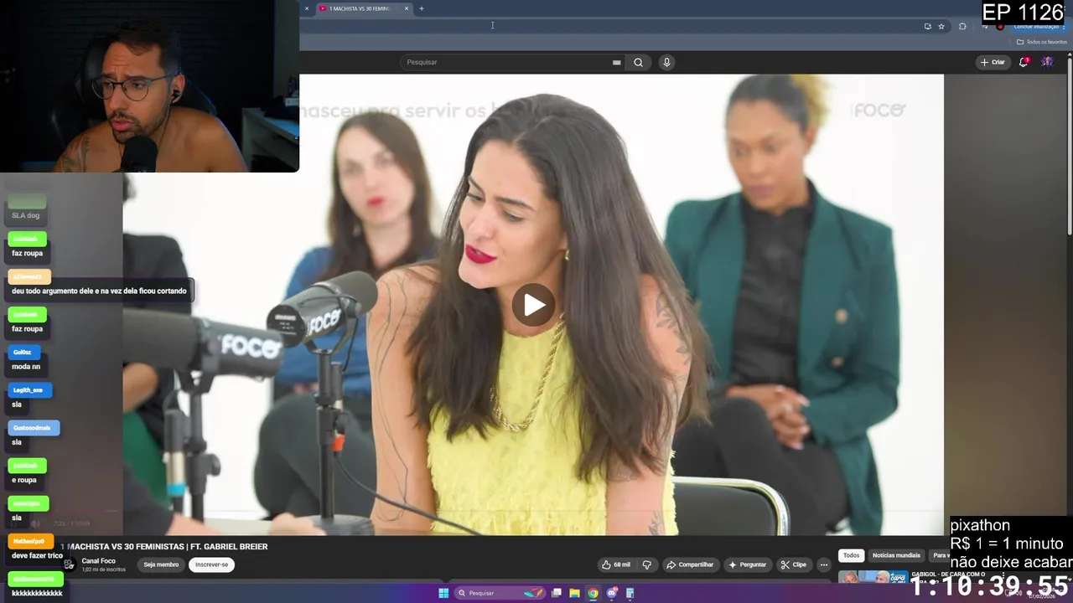This screenshot has width=1073, height=603.
Task: Open the browser extensions puzzle icon
Action: 962,26
